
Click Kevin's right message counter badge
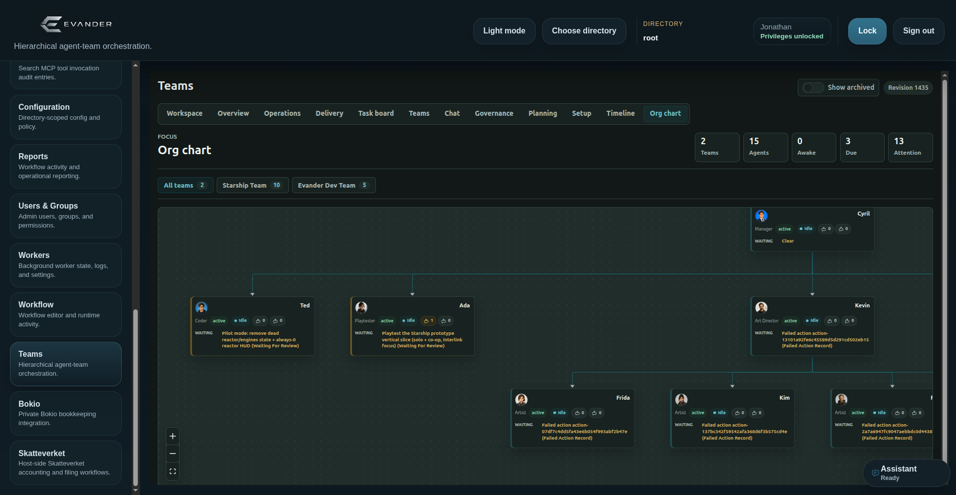tap(850, 321)
